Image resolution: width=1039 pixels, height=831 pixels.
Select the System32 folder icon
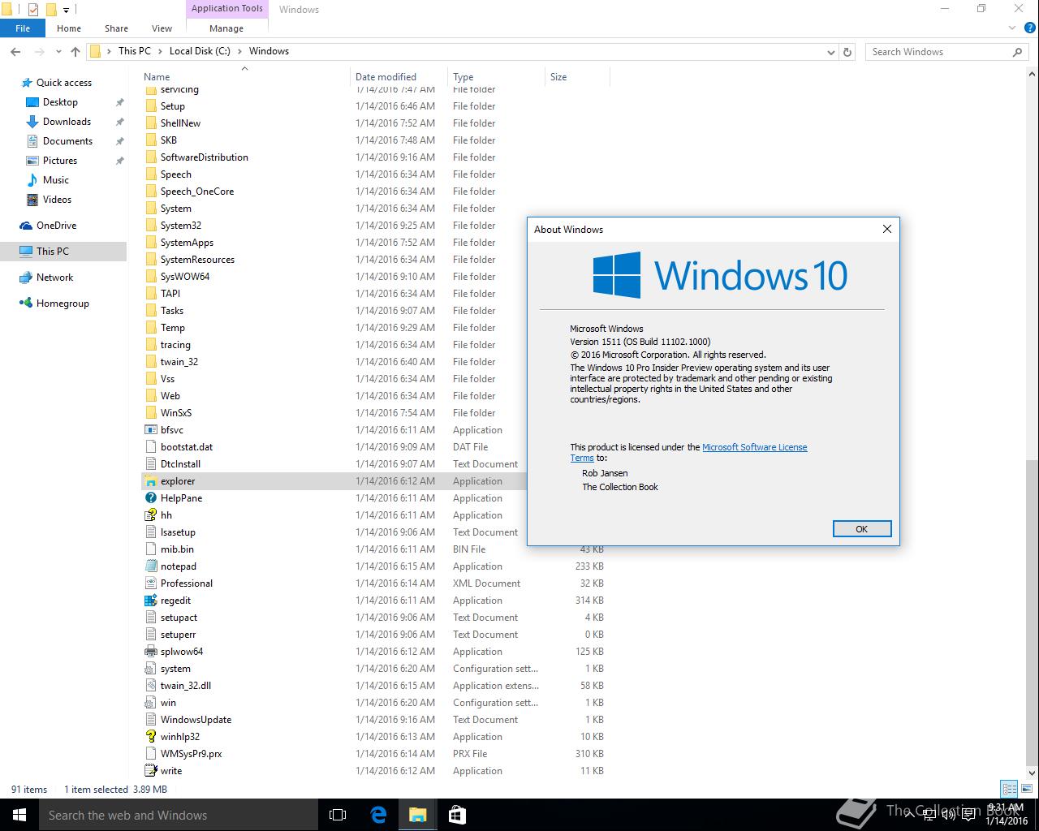pyautogui.click(x=150, y=226)
